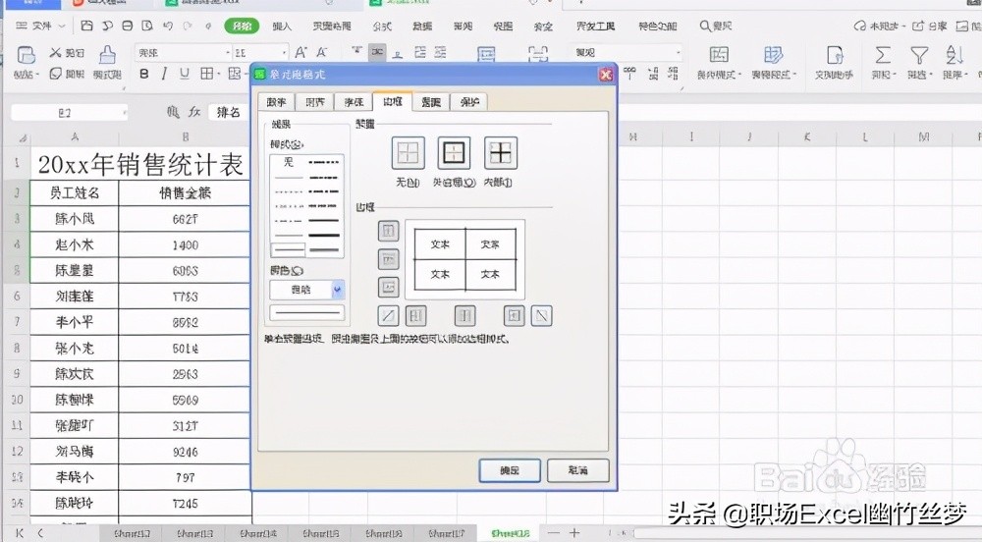Choose the 外边框 outline border preset
Screen dimensions: 982x542
pos(454,153)
